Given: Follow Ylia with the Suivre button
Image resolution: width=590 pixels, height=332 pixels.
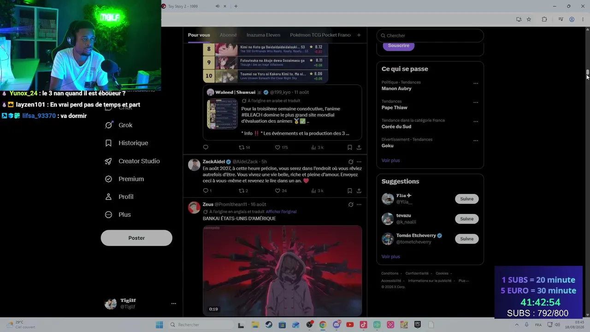Looking at the screenshot, I should point(466,199).
